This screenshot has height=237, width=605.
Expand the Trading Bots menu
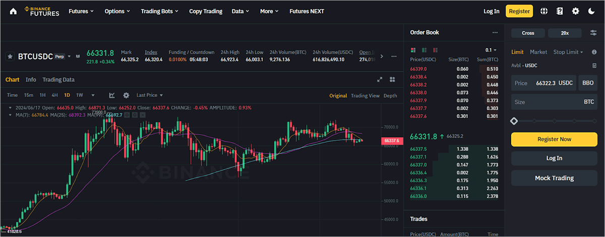(x=159, y=11)
